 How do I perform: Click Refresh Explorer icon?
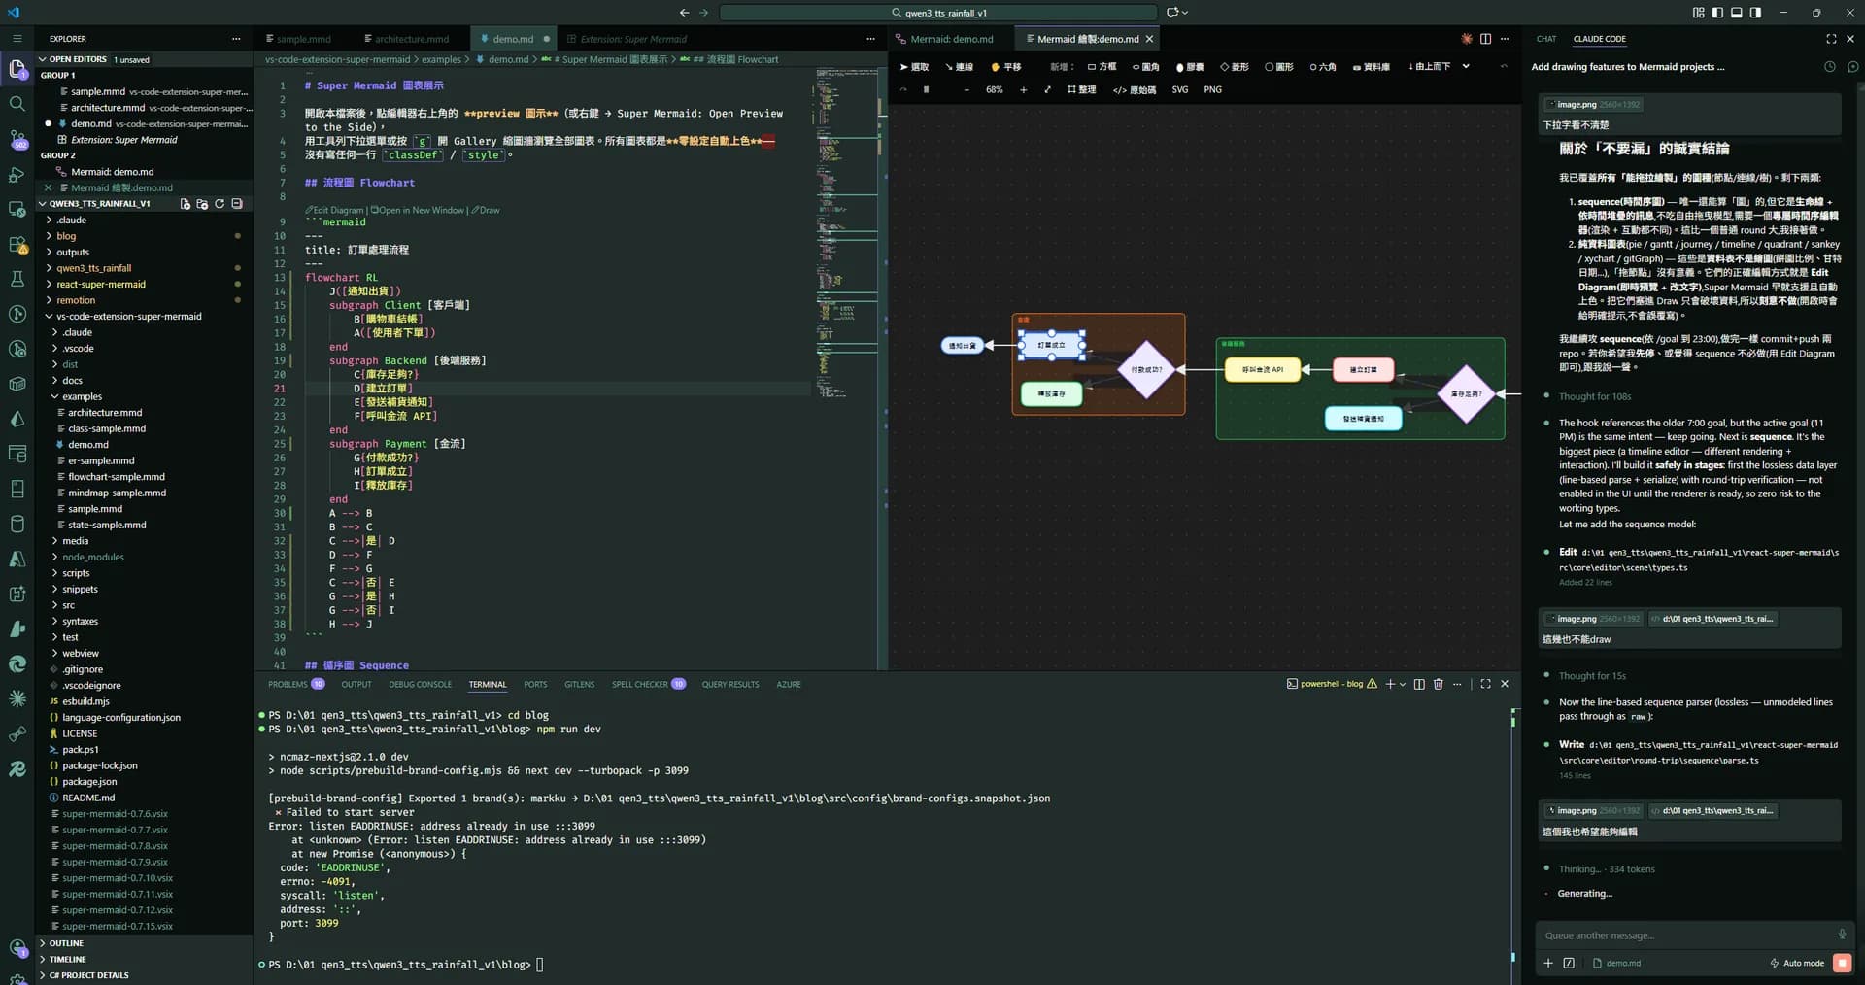[220, 204]
